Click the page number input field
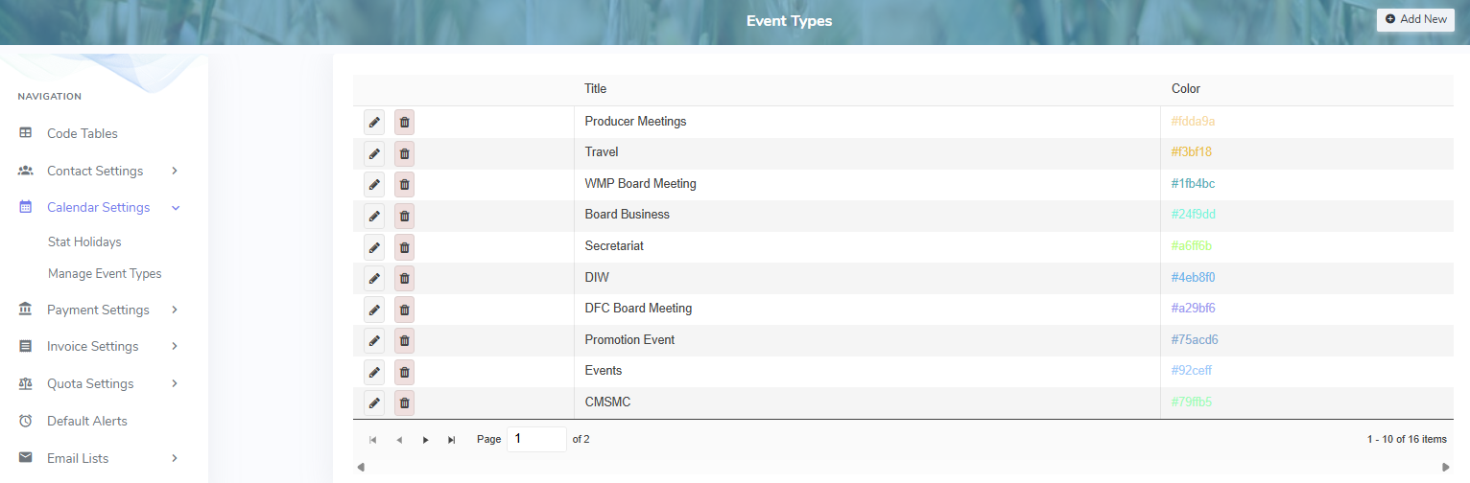Image resolution: width=1470 pixels, height=483 pixels. (535, 439)
